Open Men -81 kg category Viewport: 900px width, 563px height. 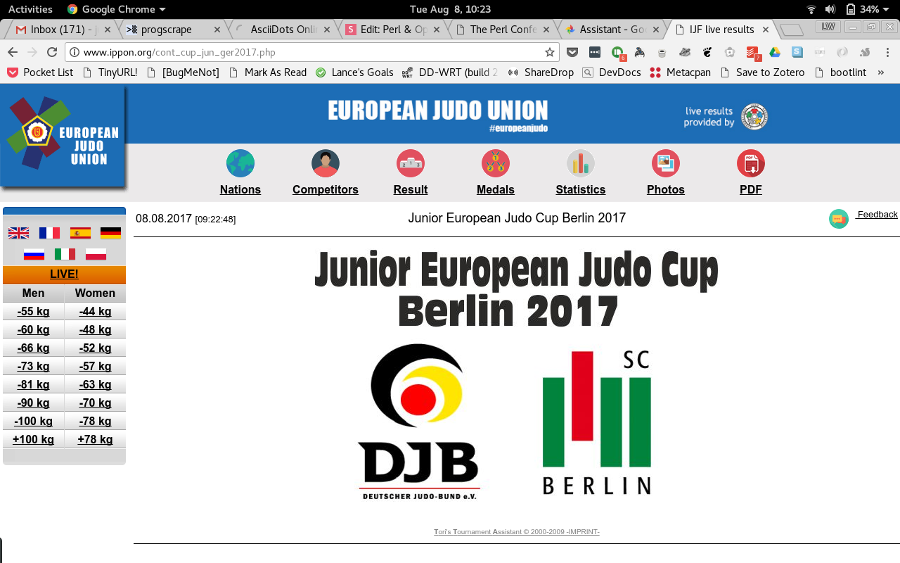(x=33, y=385)
